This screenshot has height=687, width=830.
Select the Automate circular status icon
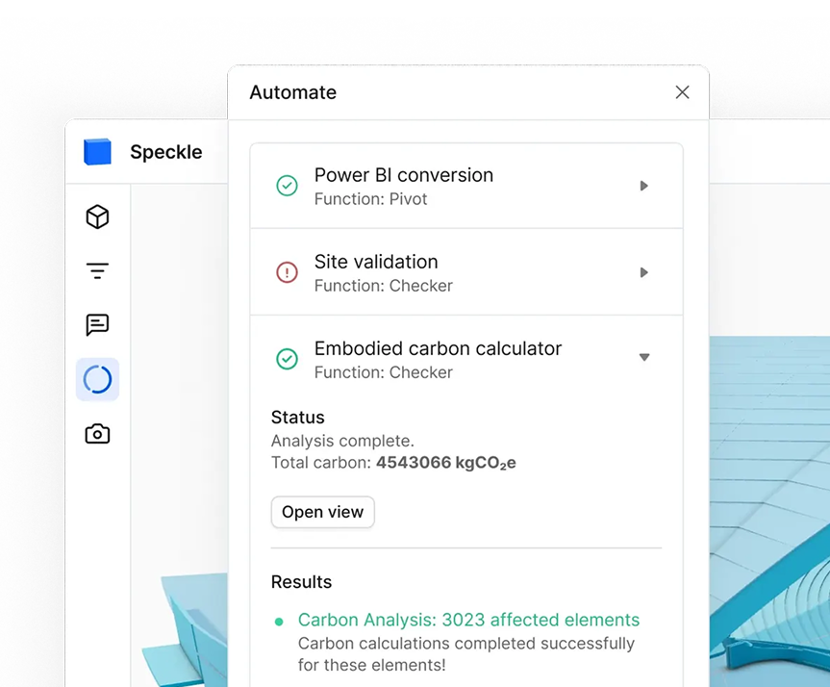pos(97,379)
